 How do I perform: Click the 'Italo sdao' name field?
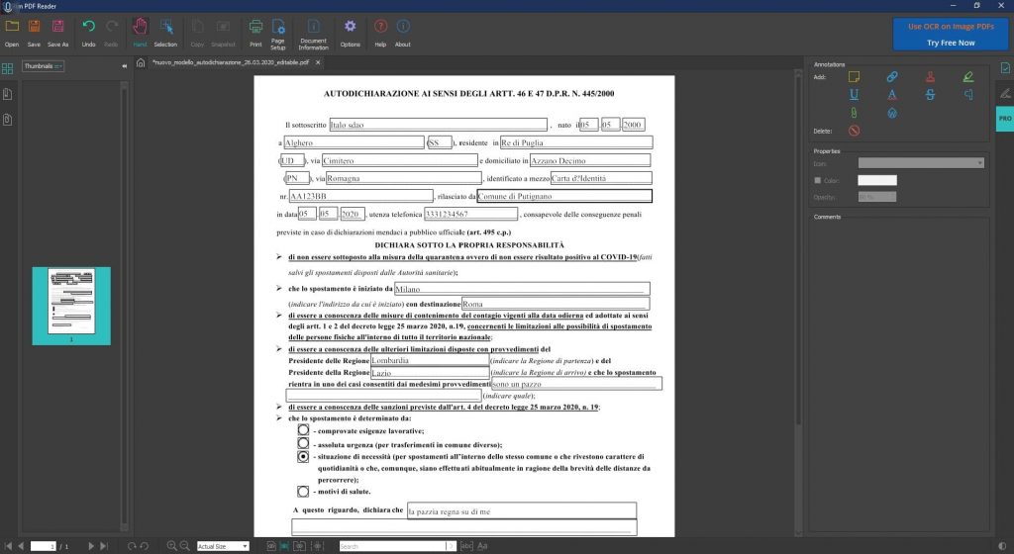click(439, 124)
